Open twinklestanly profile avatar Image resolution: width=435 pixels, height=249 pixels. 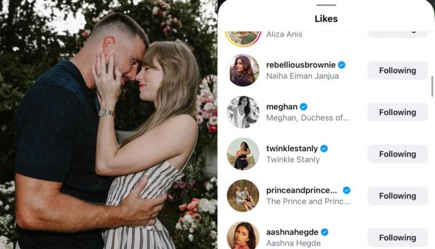tap(243, 154)
